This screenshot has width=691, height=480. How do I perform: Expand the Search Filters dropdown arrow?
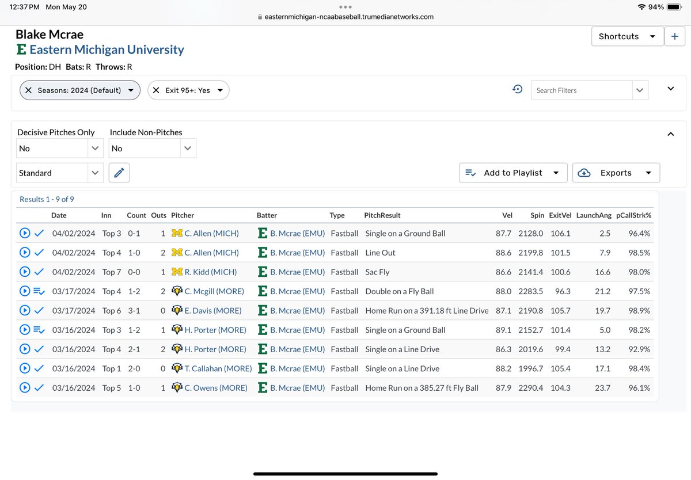640,90
